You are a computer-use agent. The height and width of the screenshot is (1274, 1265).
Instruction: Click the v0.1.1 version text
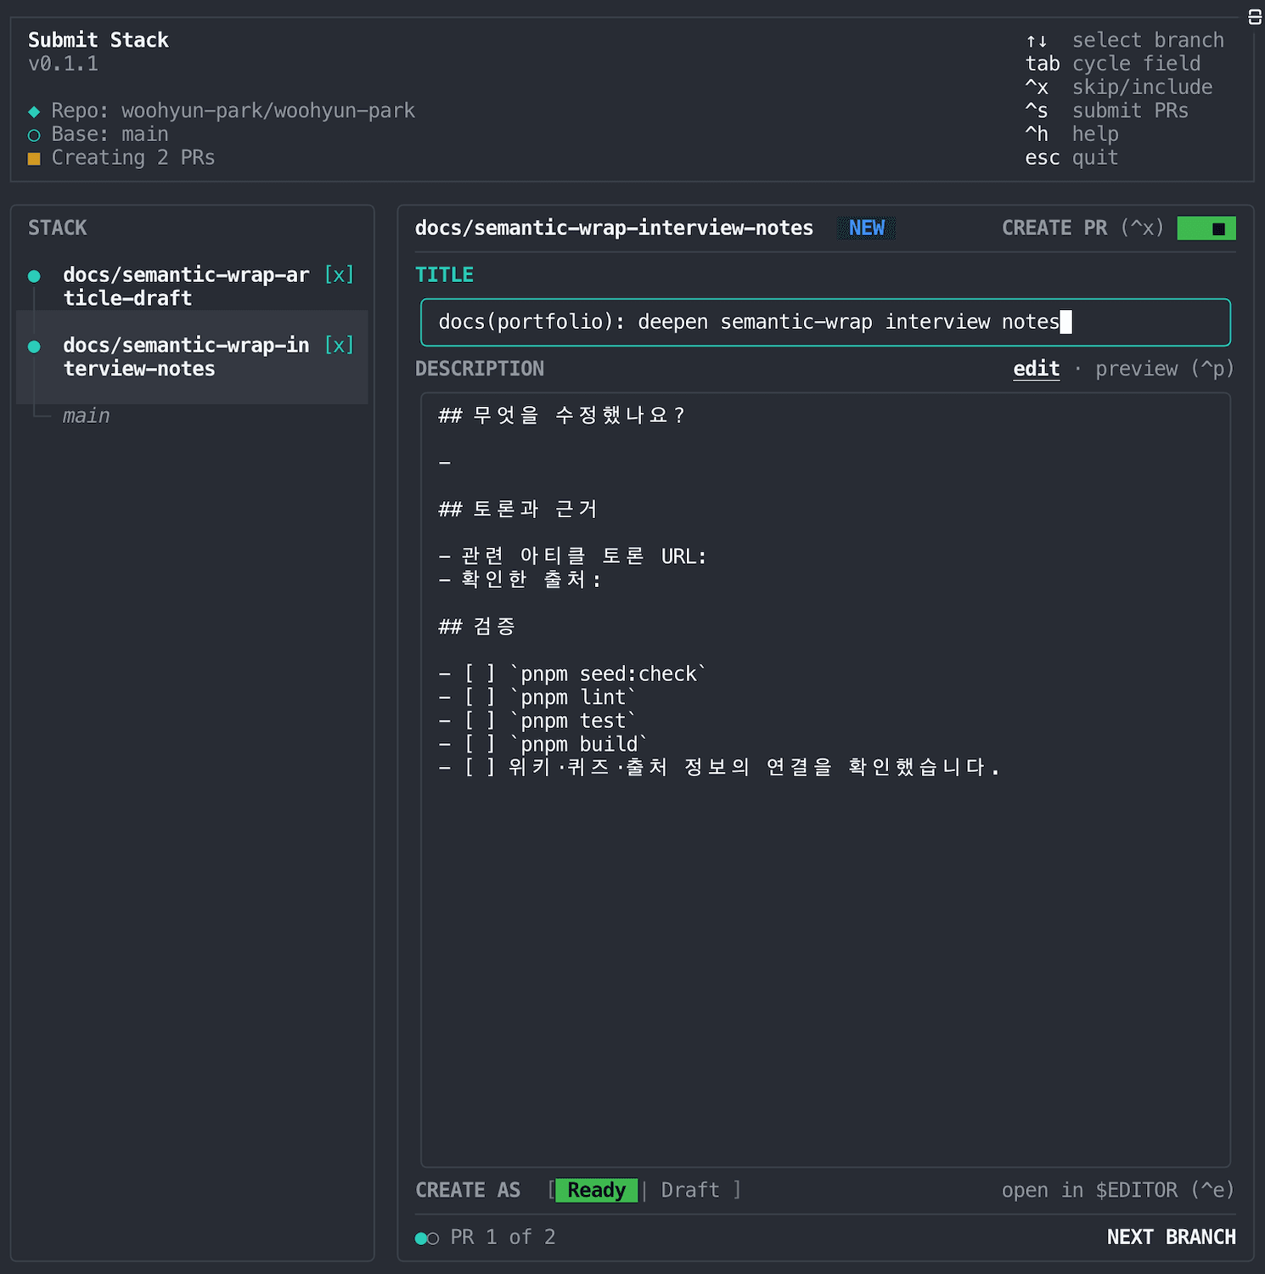(63, 64)
